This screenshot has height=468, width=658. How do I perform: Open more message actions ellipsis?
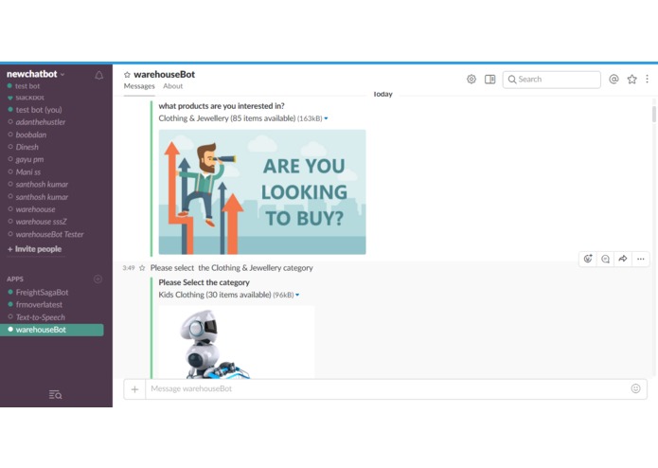(x=640, y=259)
